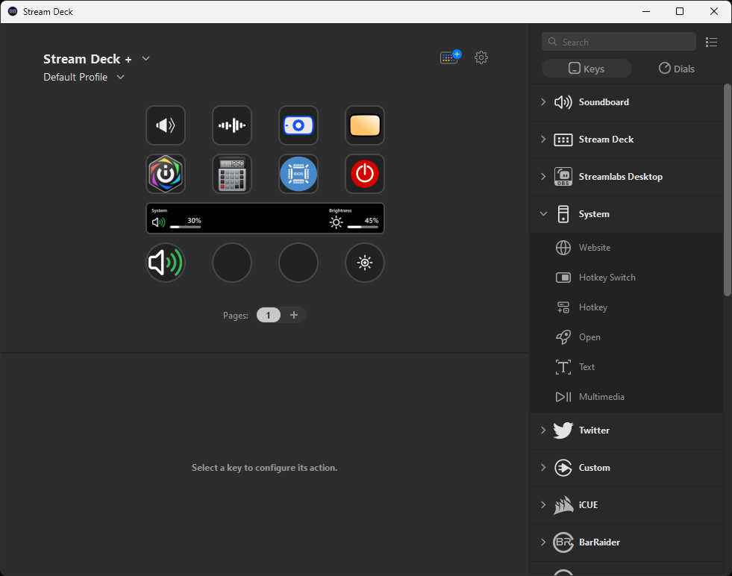Select the third empty dial slot
The height and width of the screenshot is (576, 732).
pos(298,263)
